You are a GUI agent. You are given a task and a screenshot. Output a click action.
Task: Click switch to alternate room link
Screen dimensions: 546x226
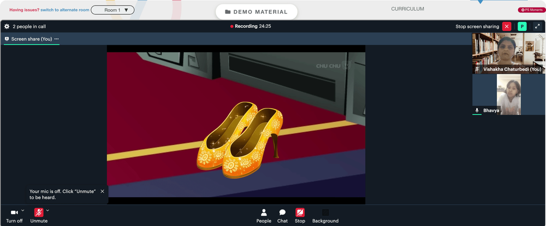tap(65, 10)
